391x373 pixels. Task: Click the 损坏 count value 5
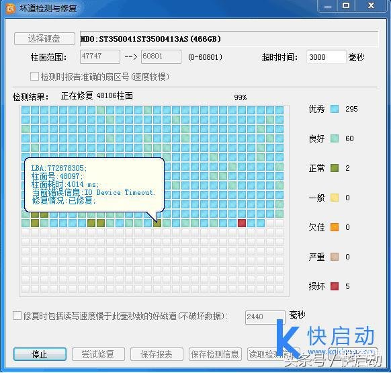[x=347, y=286]
